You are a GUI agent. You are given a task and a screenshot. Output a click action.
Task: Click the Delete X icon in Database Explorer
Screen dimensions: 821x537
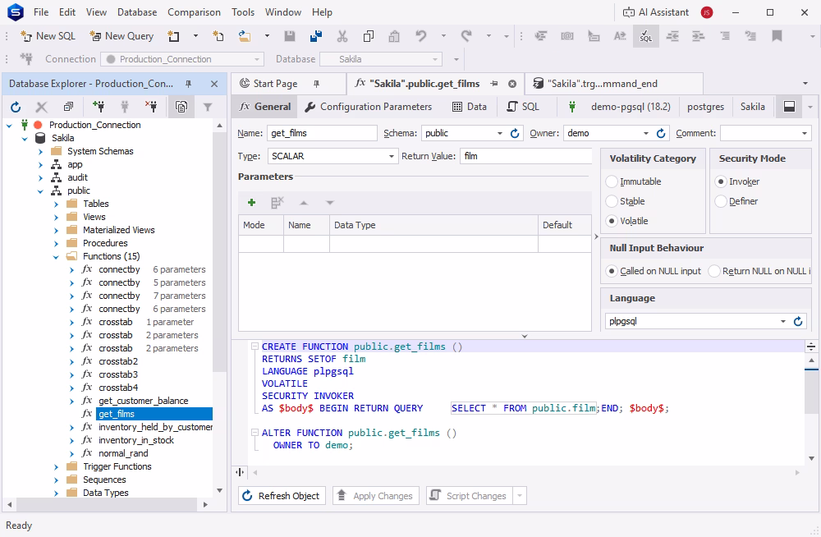(x=41, y=107)
